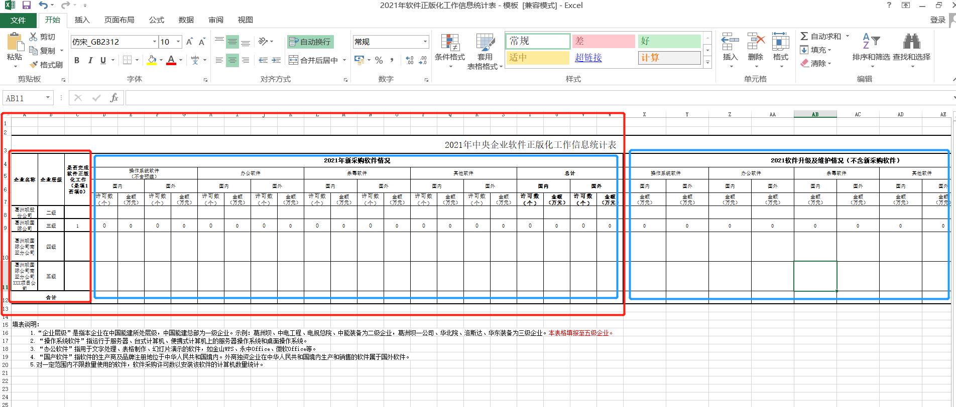The height and width of the screenshot is (407, 956).
Task: Open 套用表格格式 table styles
Action: click(x=485, y=52)
